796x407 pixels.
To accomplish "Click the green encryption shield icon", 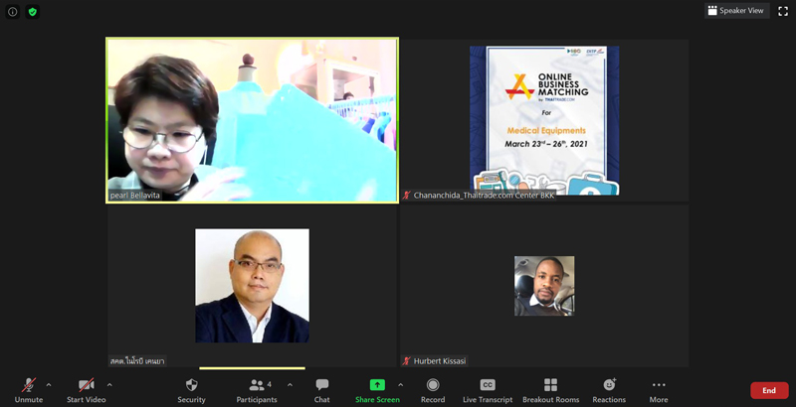I will [33, 12].
